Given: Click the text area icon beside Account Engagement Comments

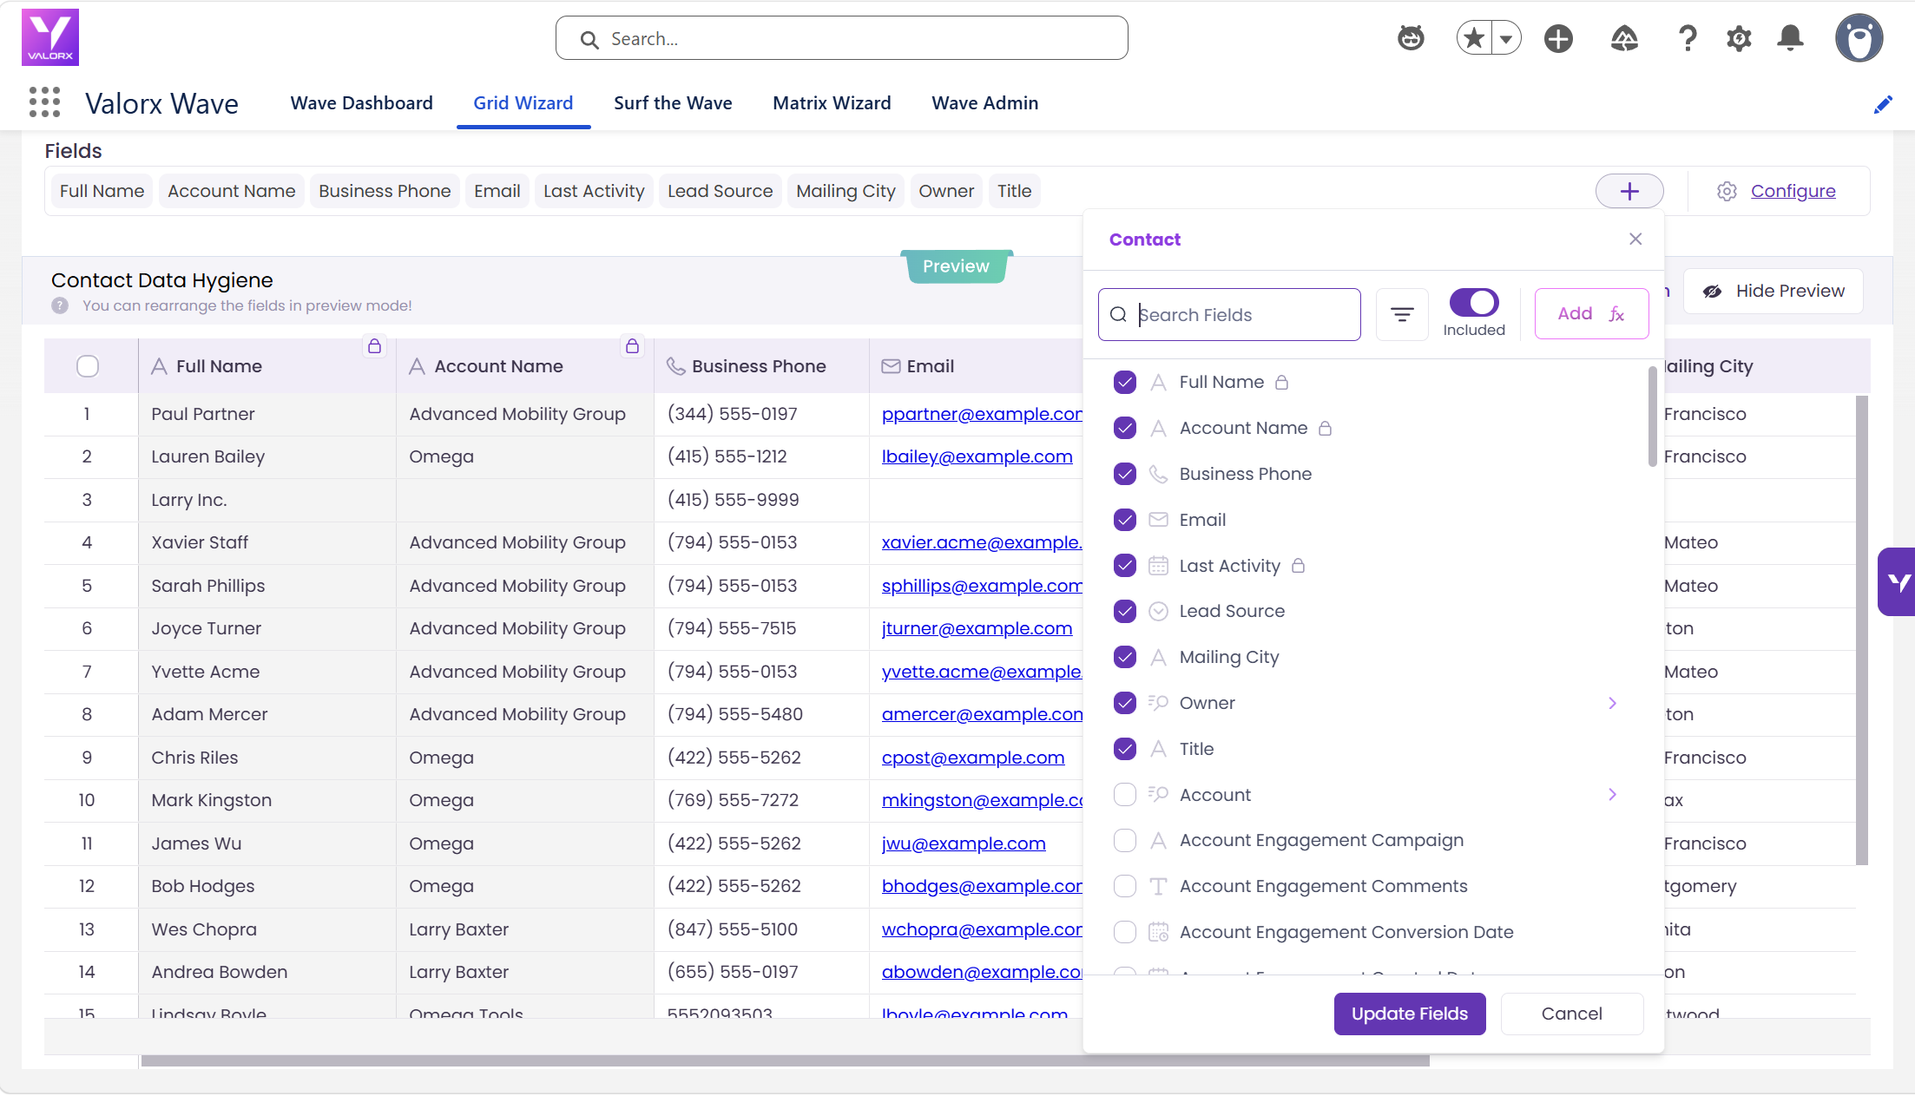Looking at the screenshot, I should click(x=1158, y=886).
